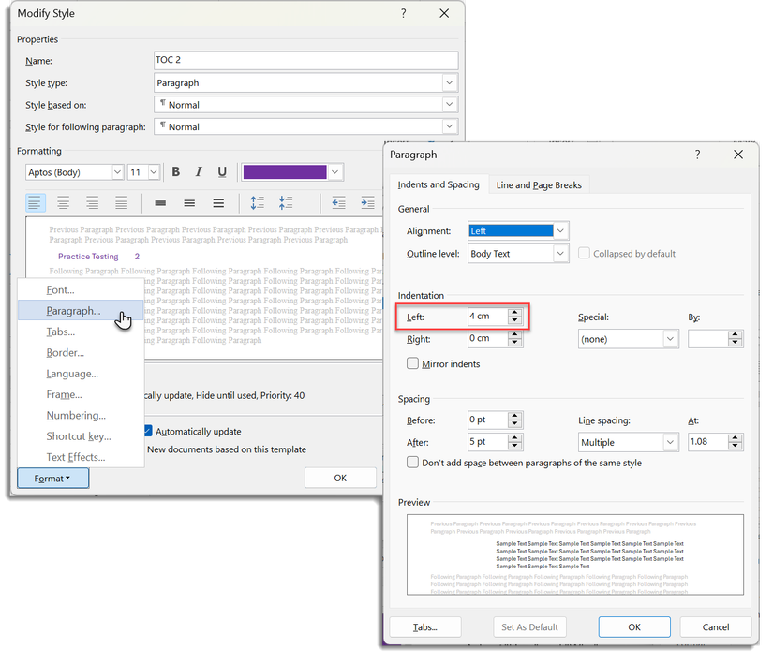The image size is (773, 663).
Task: Increase Before spacing with up arrow
Action: (x=514, y=416)
